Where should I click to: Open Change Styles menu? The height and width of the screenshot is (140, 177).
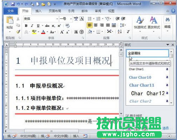coord(154,24)
